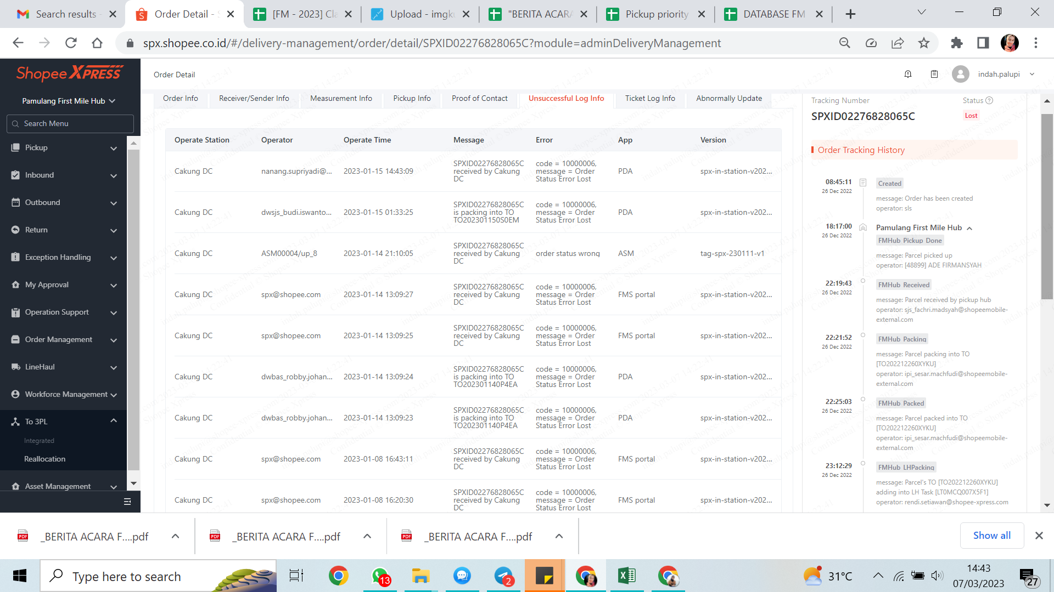Switch to the DATABASE FM browser tab
1054x592 pixels.
pos(774,14)
